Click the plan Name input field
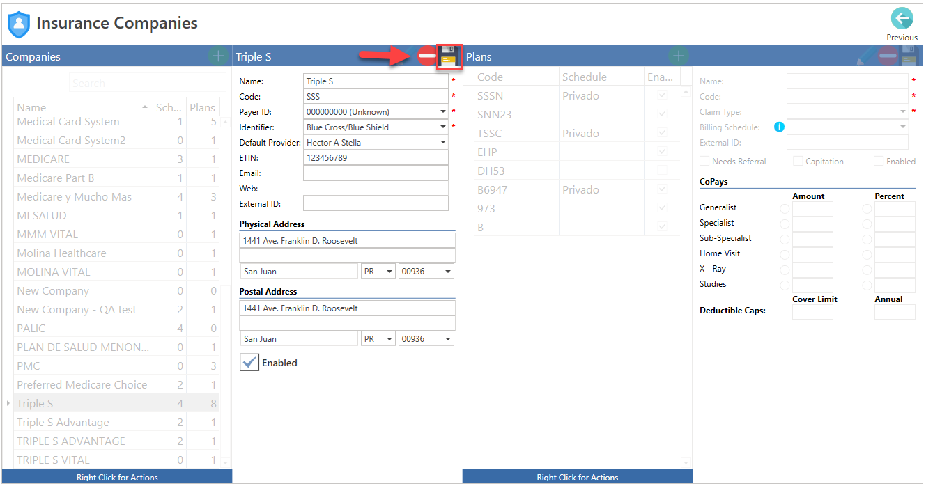 point(847,81)
